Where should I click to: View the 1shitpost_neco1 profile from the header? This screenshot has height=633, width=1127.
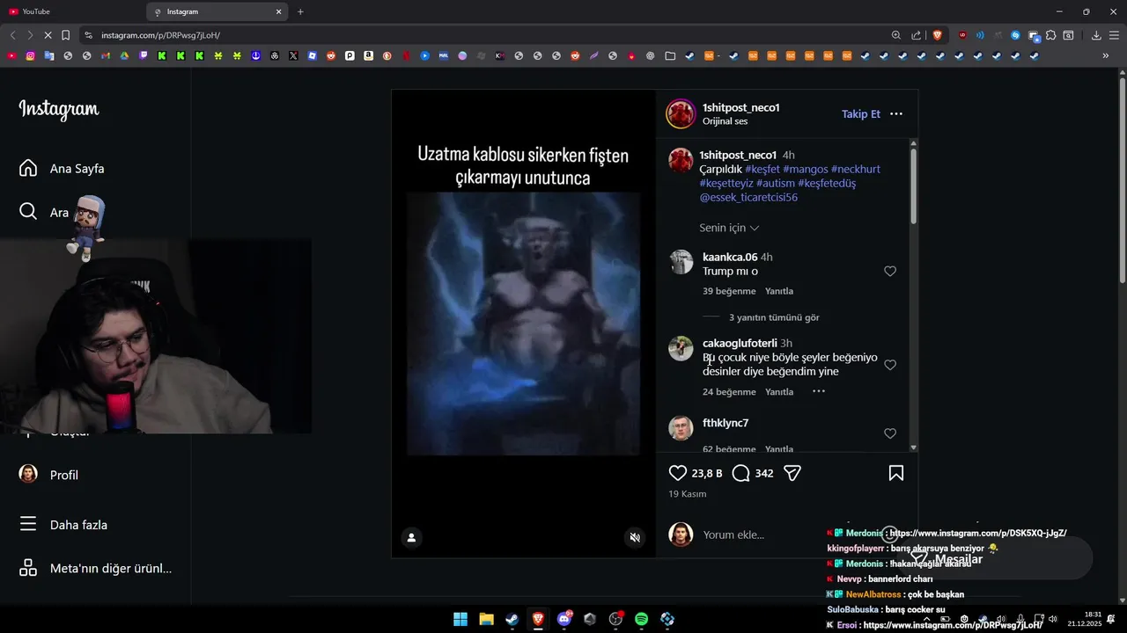point(740,107)
